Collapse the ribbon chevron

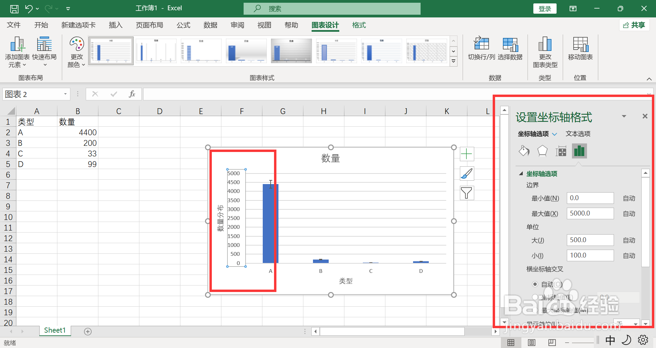(649, 79)
